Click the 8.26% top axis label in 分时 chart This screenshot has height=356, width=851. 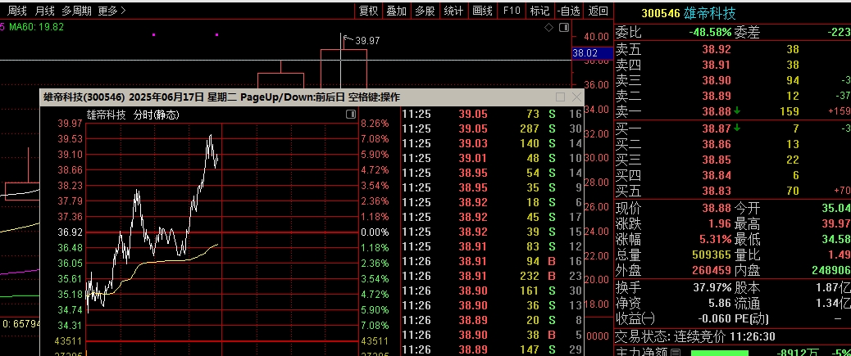click(375, 124)
